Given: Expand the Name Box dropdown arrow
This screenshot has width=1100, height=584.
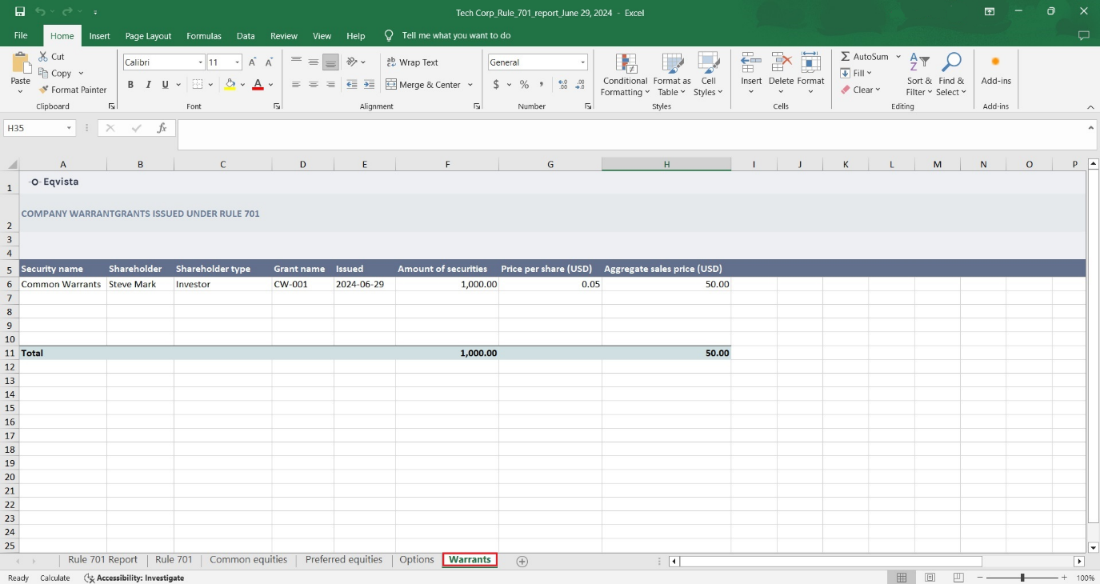Looking at the screenshot, I should (70, 128).
